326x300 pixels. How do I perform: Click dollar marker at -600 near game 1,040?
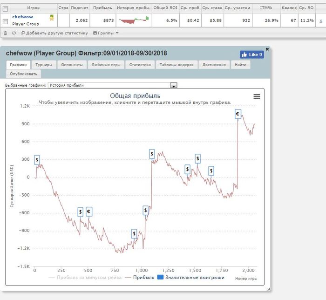(145, 211)
